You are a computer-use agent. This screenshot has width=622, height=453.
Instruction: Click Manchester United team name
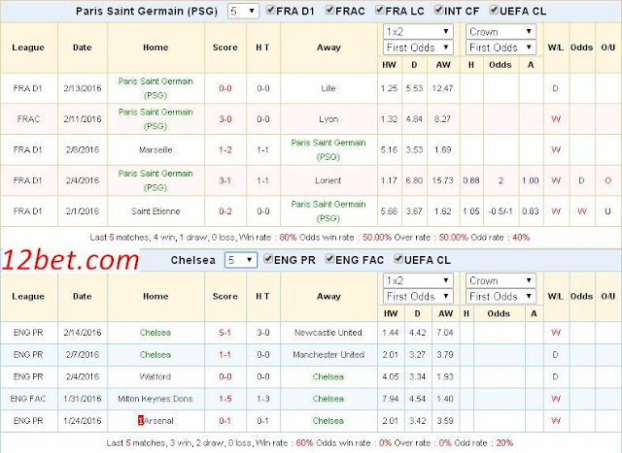(328, 355)
